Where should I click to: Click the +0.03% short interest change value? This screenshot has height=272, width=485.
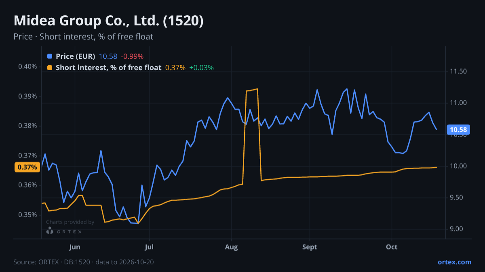[201, 68]
